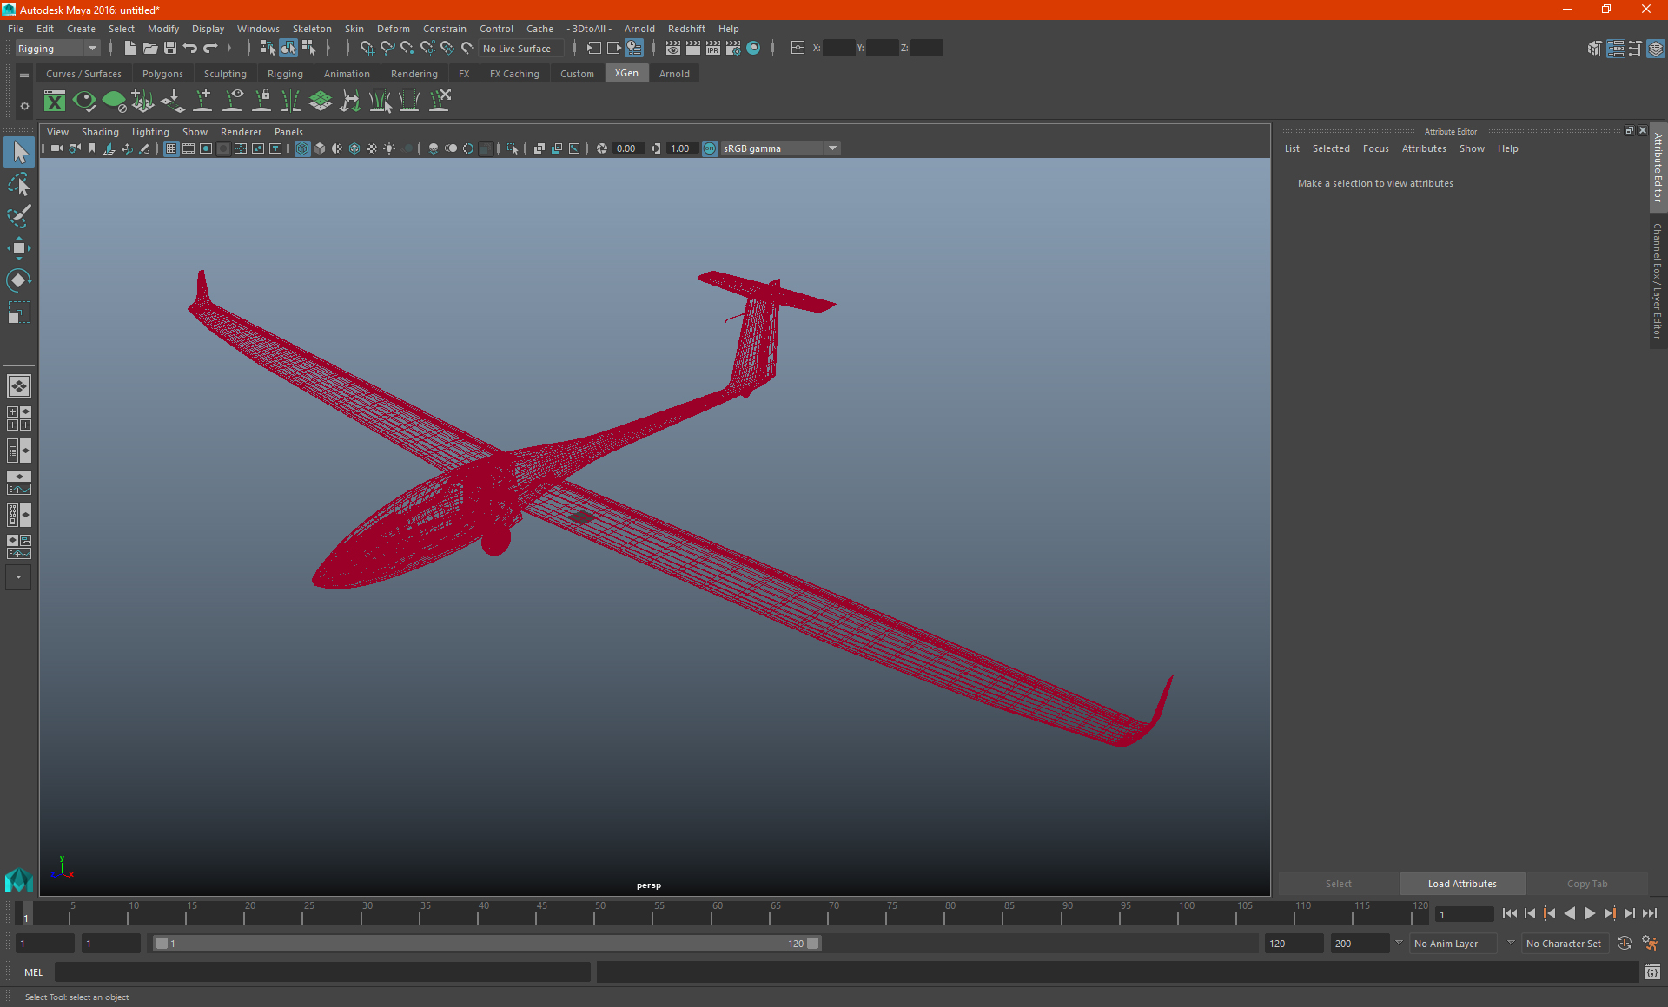Toggle textured display in viewport
1668x1007 pixels.
(x=372, y=149)
